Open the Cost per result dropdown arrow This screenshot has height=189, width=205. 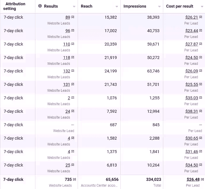click(x=202, y=6)
